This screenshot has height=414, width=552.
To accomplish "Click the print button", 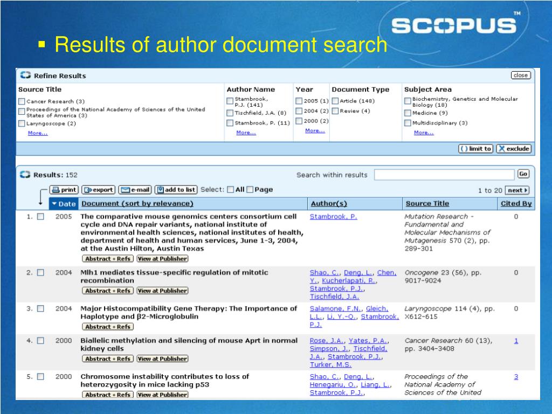I will 64,190.
